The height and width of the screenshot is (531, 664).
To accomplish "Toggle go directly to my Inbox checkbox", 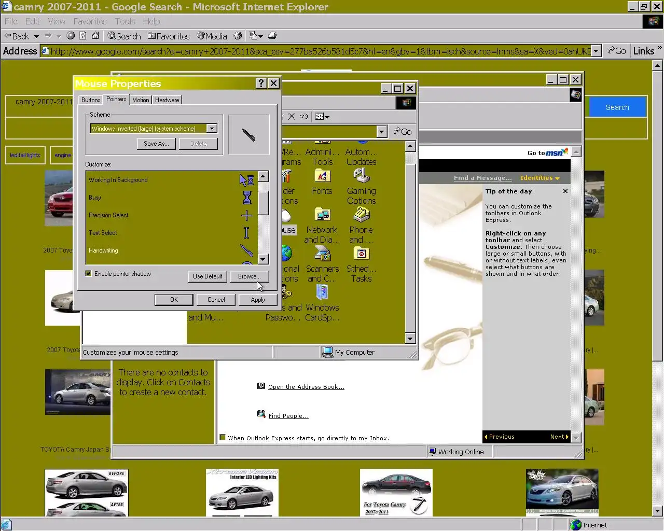I will pyautogui.click(x=223, y=437).
